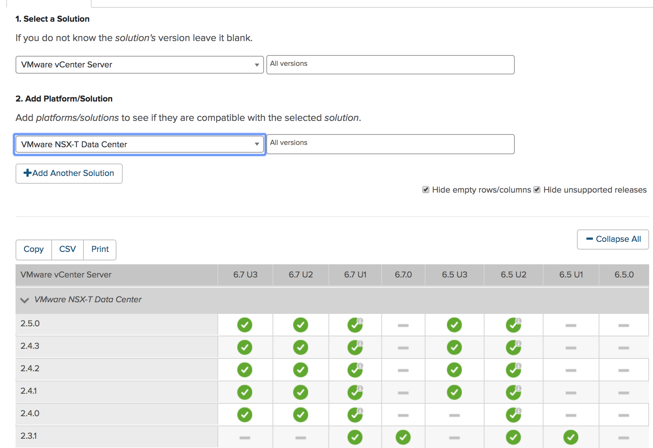Click checkmark for 2.4.3 under 6.7 U2
This screenshot has height=448, width=653.
[x=300, y=347]
